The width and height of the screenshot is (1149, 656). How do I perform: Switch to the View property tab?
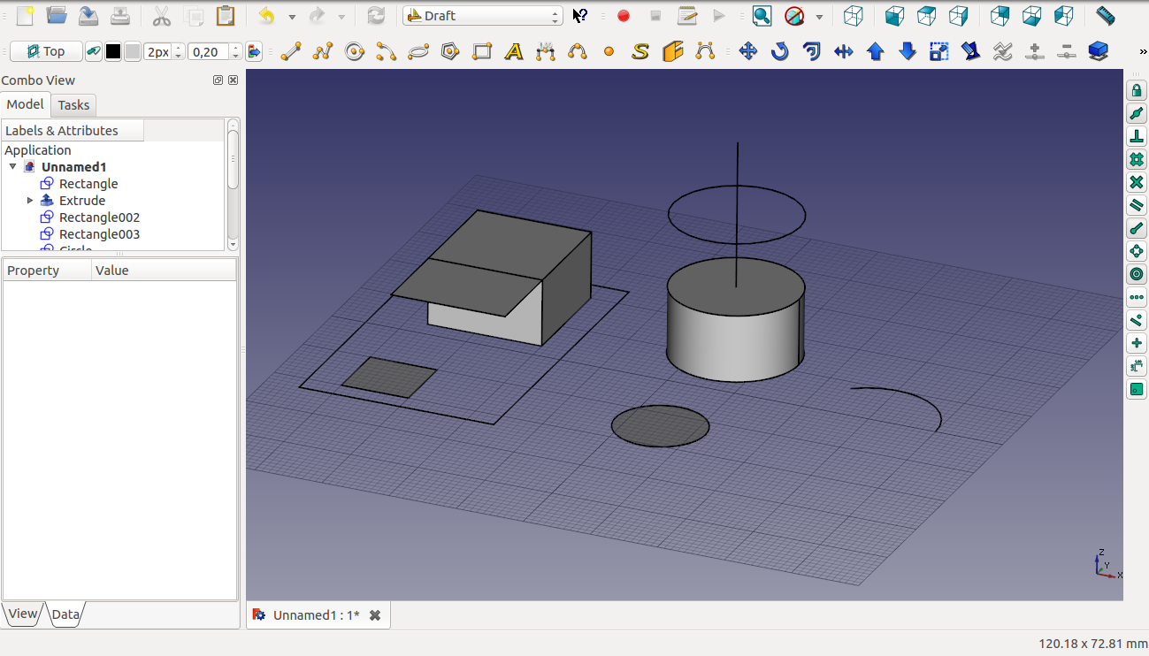pyautogui.click(x=23, y=614)
